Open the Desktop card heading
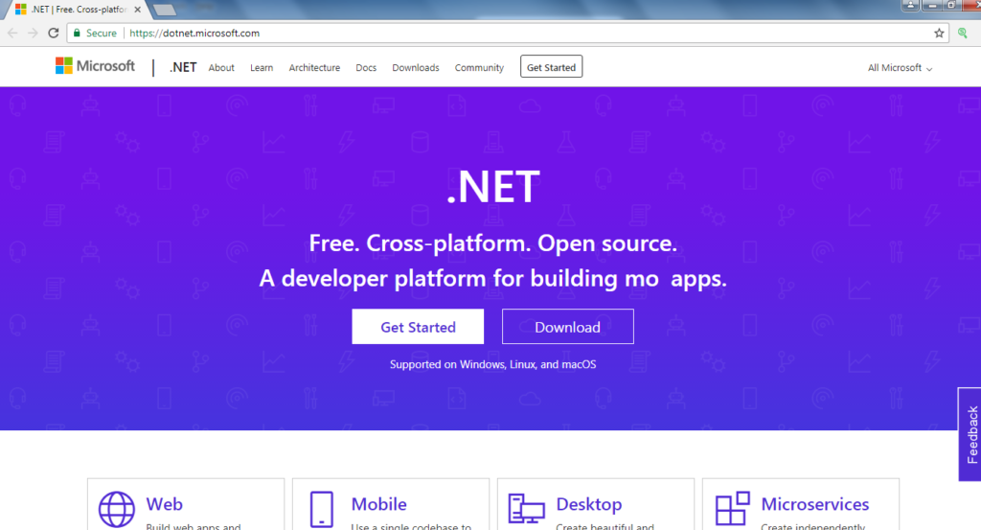Image resolution: width=981 pixels, height=530 pixels. coord(589,504)
